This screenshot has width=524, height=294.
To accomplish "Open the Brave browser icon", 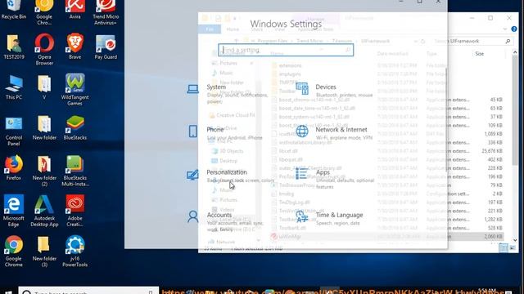I will [75, 47].
